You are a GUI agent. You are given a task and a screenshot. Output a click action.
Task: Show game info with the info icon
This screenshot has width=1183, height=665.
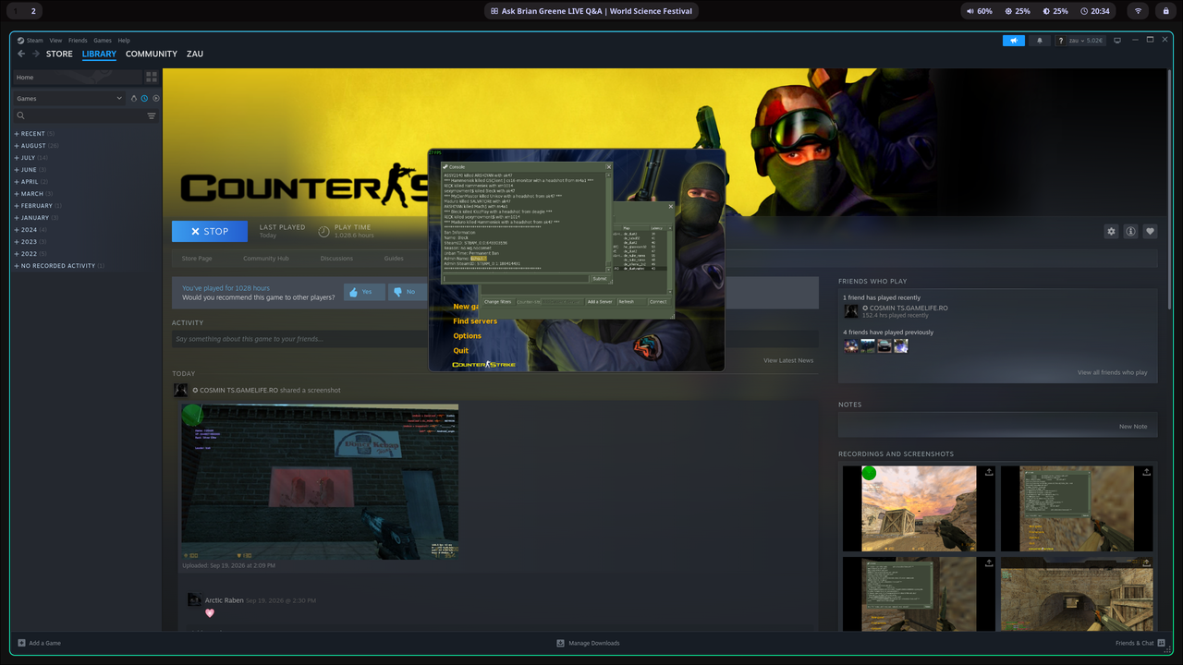(1130, 232)
